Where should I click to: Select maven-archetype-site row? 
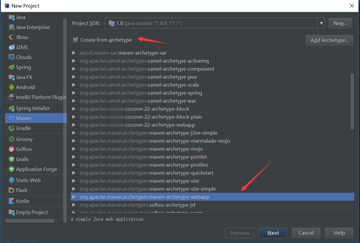coord(212,181)
